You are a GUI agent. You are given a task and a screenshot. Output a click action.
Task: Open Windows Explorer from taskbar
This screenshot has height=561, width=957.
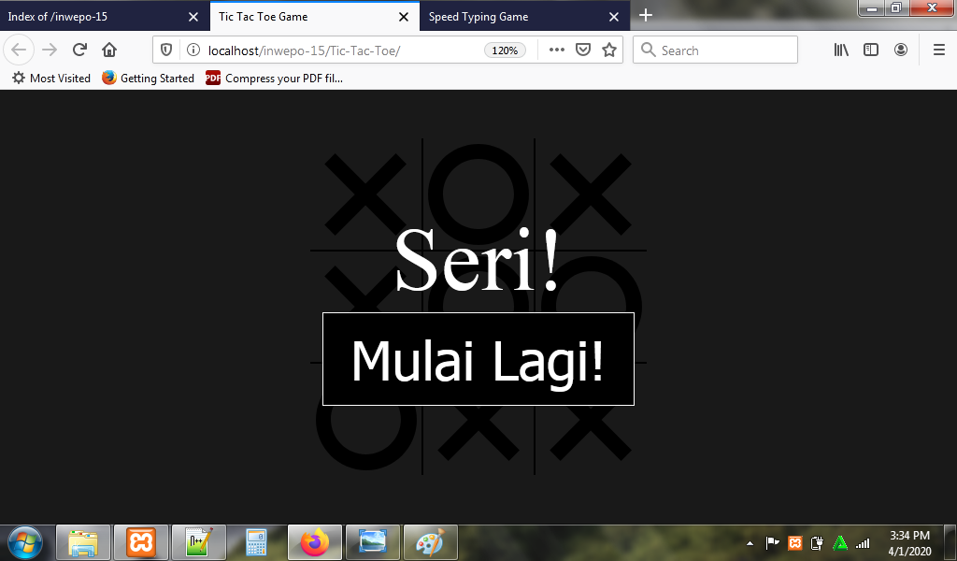(x=83, y=542)
